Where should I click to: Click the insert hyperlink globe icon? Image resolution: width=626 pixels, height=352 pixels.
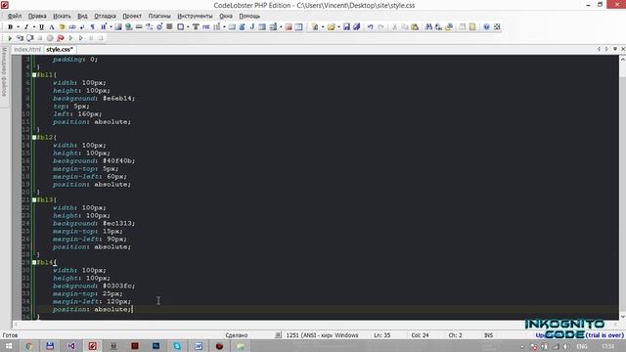coord(128,27)
